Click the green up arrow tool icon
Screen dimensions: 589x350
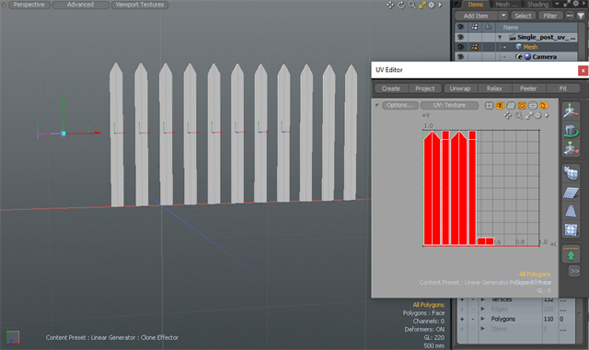click(x=571, y=255)
